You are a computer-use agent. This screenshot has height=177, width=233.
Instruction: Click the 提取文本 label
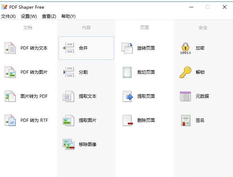(x=88, y=96)
